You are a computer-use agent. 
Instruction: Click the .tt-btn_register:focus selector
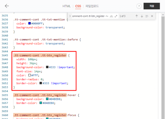(59, 115)
